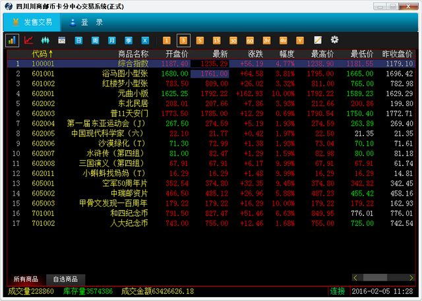Screen dimensions: 422x301
Task: Select 甲骨文发现一百周年 row
Action: tap(211, 203)
